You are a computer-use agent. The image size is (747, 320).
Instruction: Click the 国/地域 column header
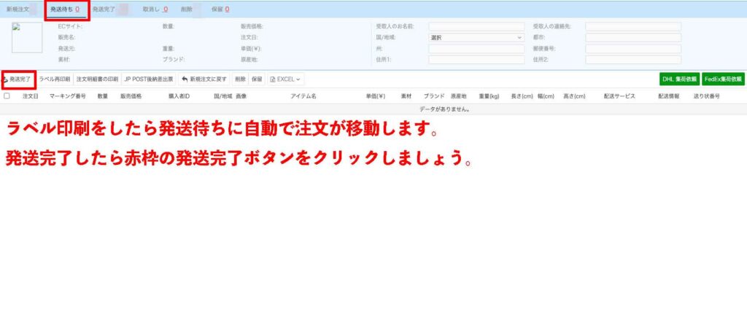[222, 95]
